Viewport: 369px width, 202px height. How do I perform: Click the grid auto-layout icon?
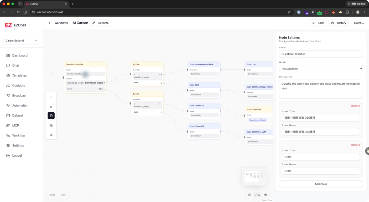click(x=51, y=126)
